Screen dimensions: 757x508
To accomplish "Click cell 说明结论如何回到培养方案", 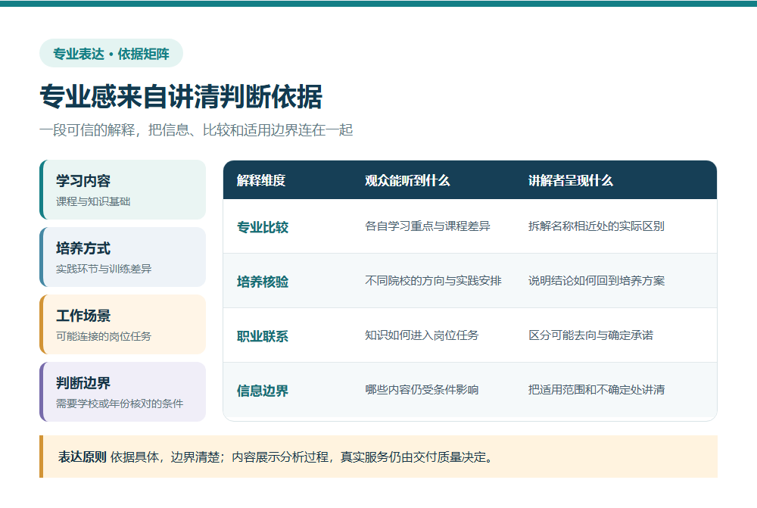I will (597, 281).
